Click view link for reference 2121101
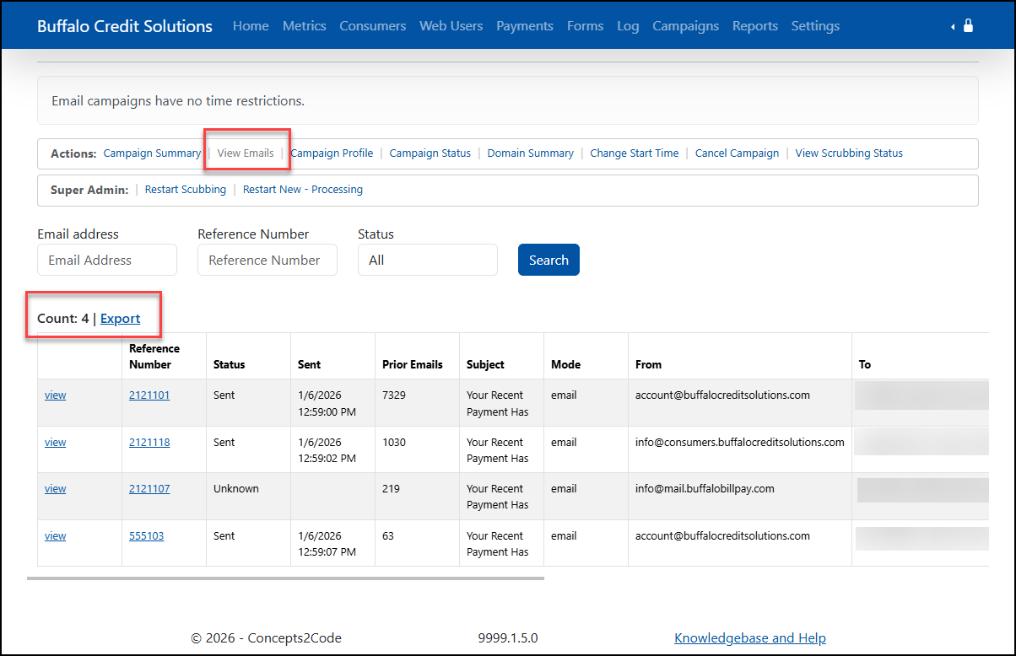Image resolution: width=1016 pixels, height=656 pixels. pos(56,395)
